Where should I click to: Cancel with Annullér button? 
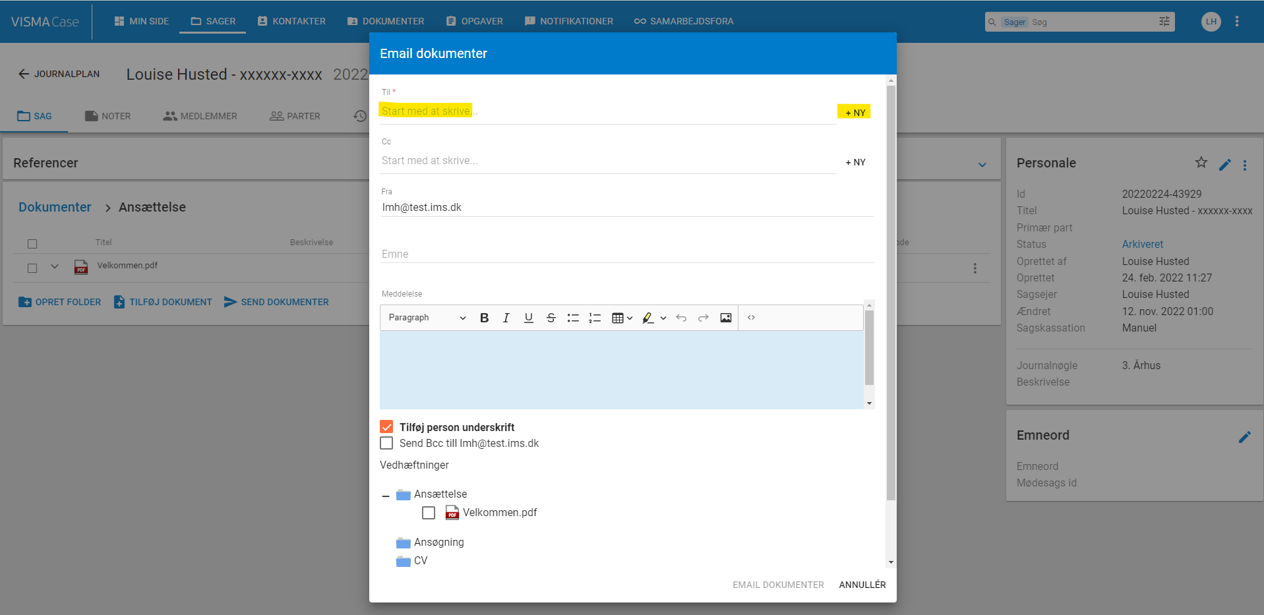pos(862,585)
